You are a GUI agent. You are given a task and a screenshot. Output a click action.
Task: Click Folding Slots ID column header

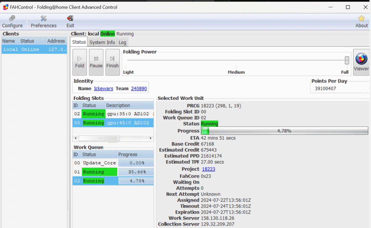tap(77, 105)
